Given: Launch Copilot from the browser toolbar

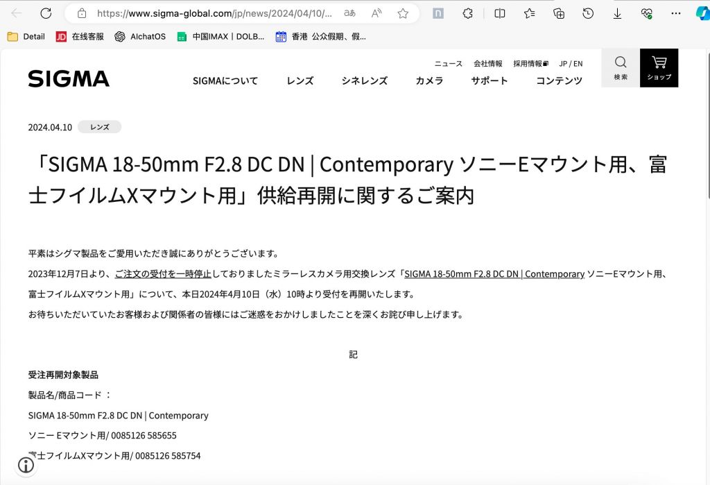Looking at the screenshot, I should (702, 12).
